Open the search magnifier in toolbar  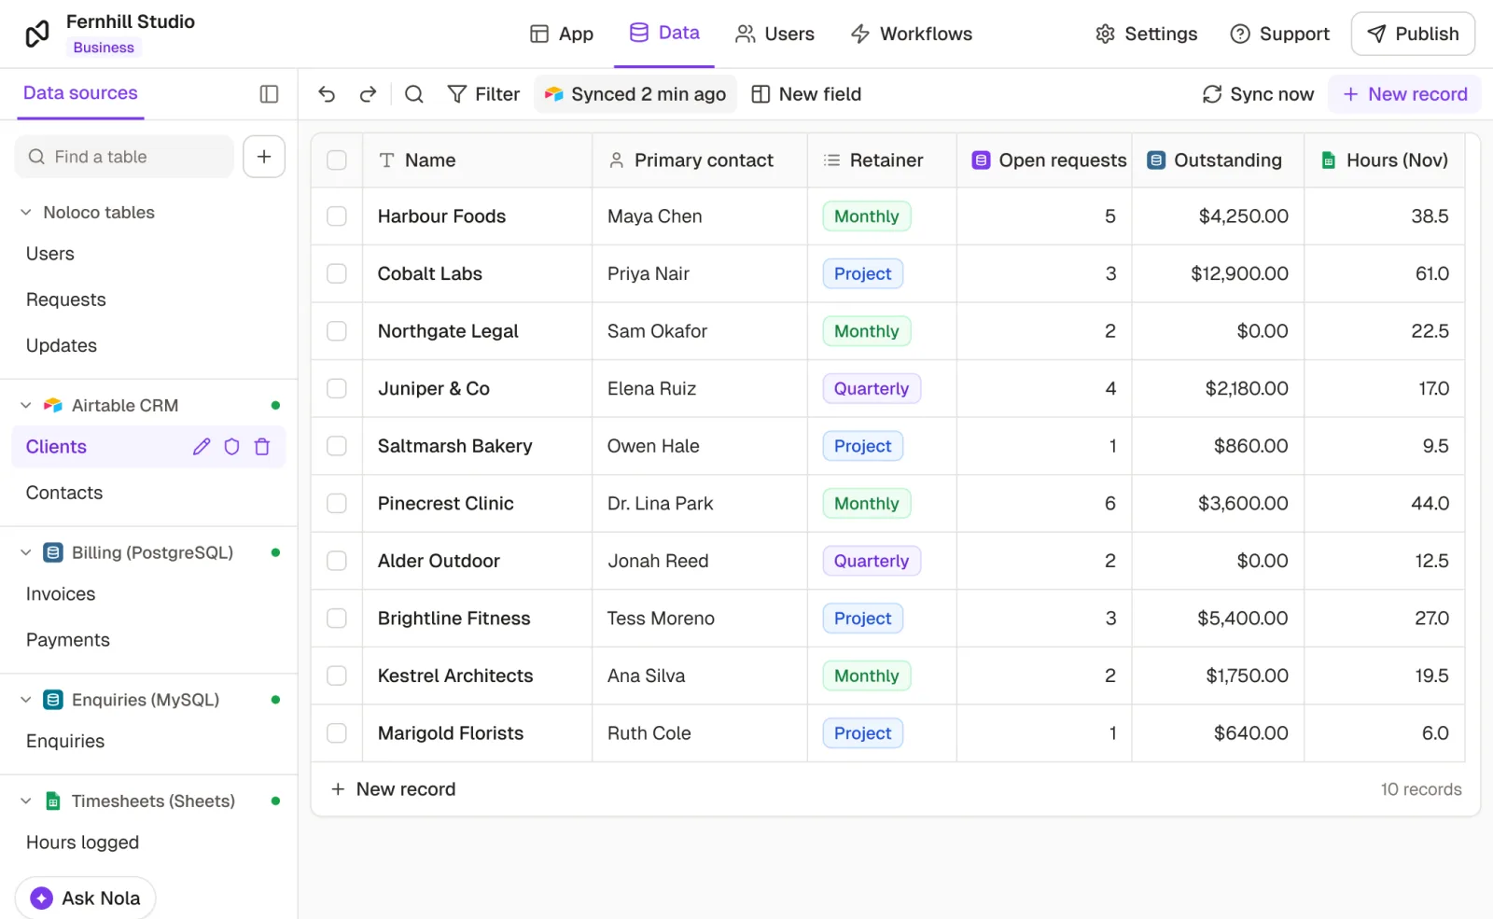(x=414, y=94)
